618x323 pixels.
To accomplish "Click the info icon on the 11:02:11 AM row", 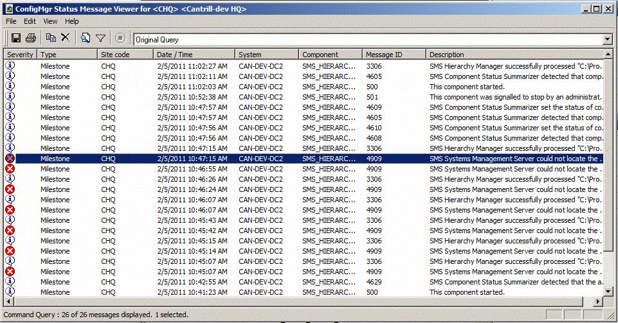I will [x=10, y=76].
